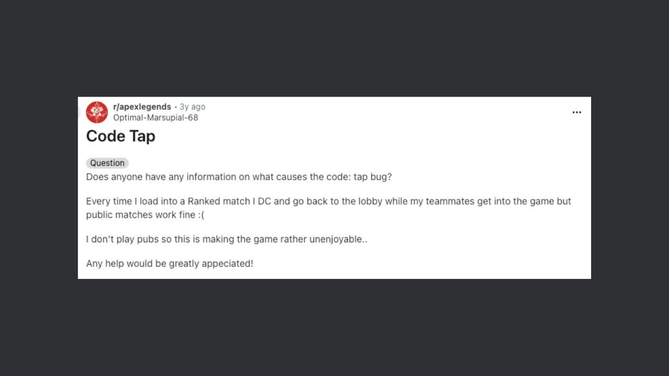Open Optimal-Marsupial-68's user profile
669x376 pixels.
(156, 118)
